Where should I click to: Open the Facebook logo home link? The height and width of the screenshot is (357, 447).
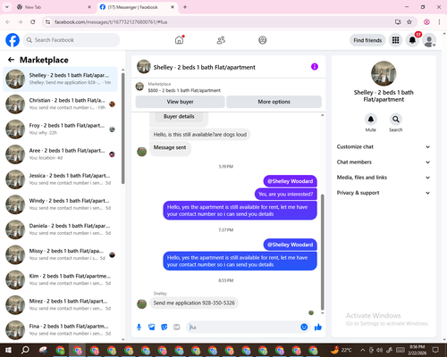click(13, 40)
